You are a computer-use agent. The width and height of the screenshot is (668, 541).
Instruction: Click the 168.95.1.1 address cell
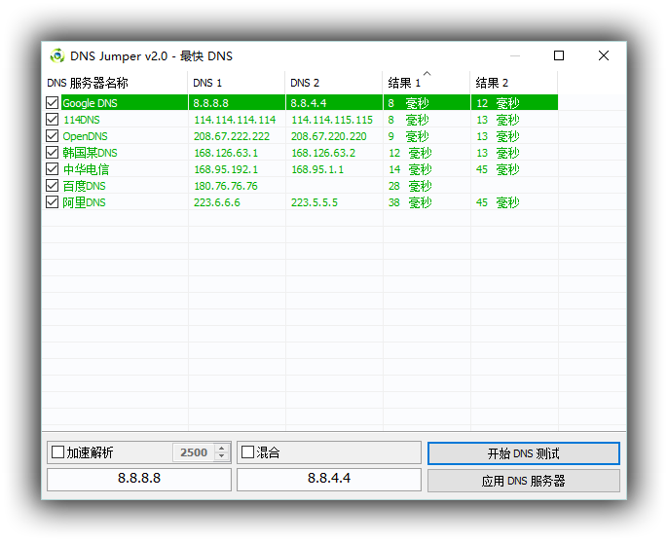[317, 169]
